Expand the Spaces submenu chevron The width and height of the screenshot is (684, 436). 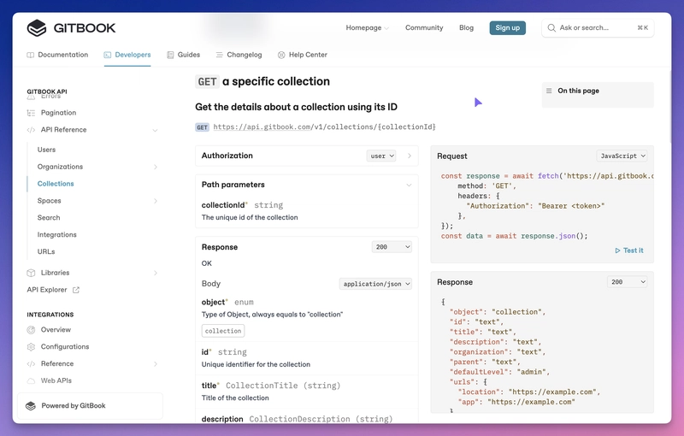point(156,201)
